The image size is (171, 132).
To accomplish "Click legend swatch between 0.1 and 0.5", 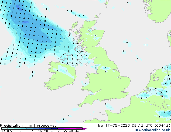I will (x=5, y=128).
